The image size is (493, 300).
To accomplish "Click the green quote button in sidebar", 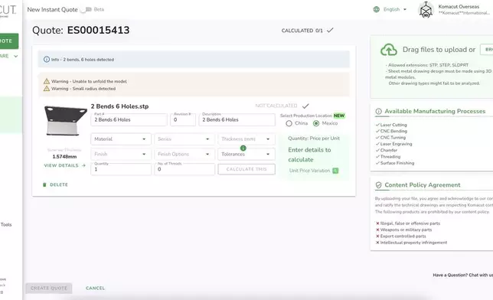I will [9, 41].
